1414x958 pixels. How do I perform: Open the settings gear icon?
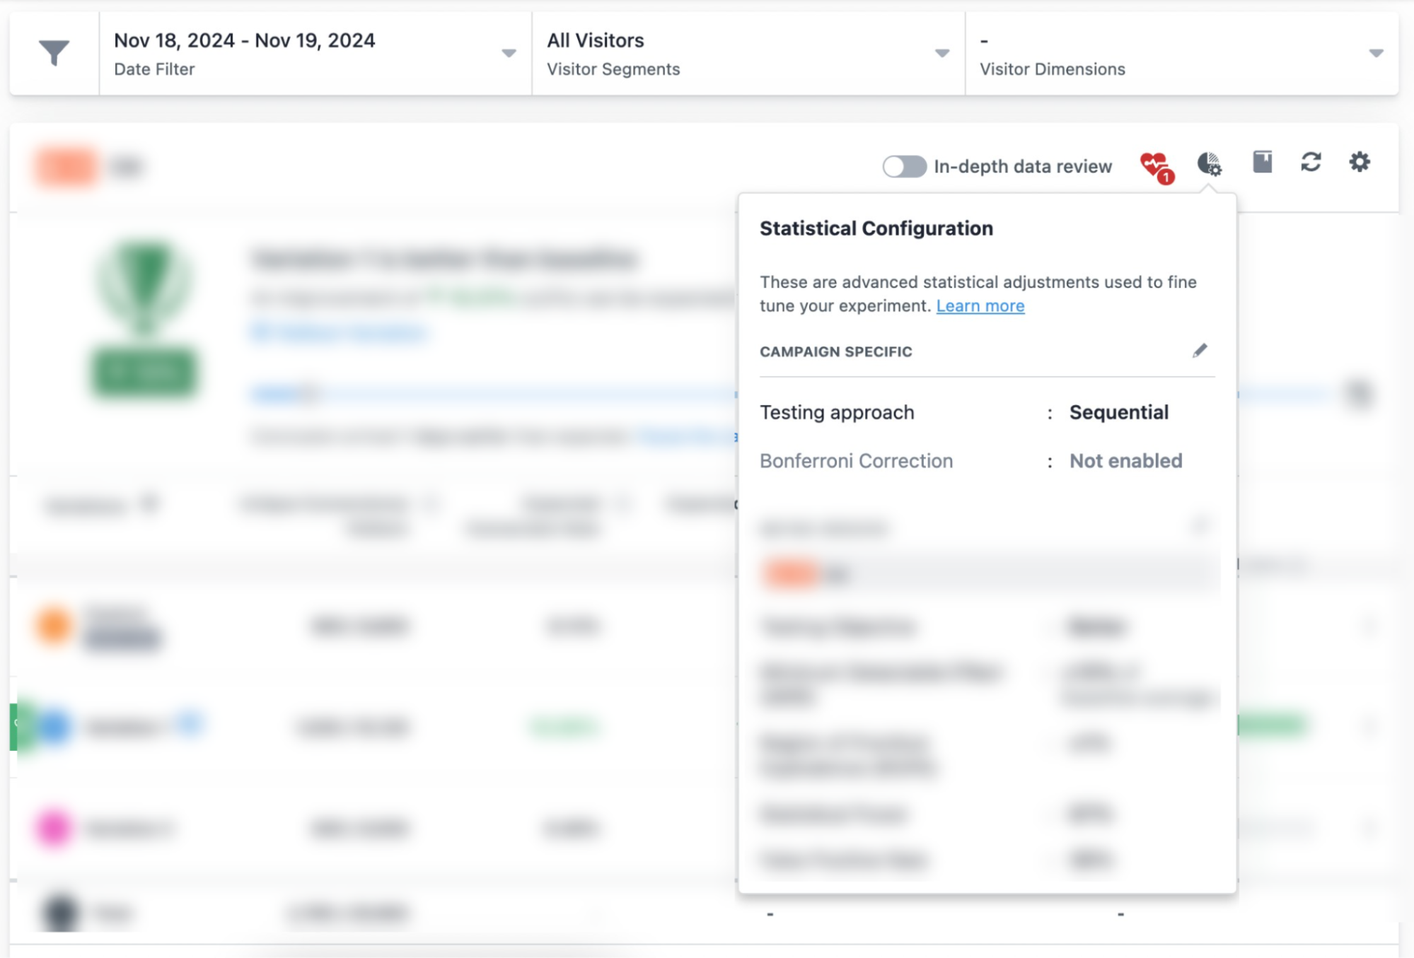(x=1359, y=163)
